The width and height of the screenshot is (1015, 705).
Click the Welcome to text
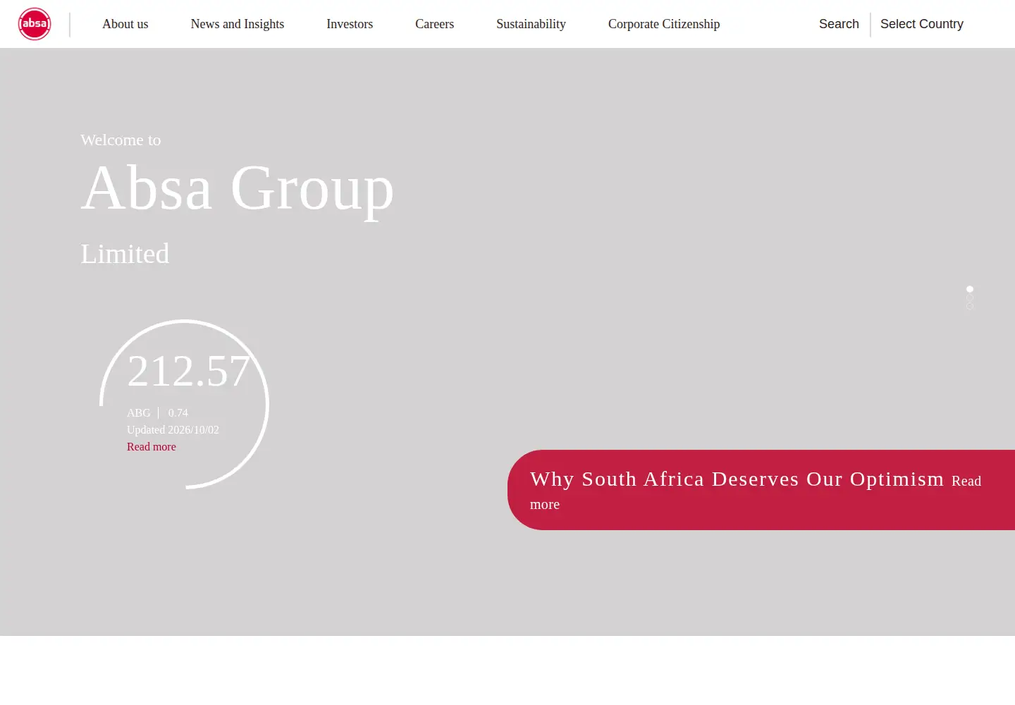click(121, 140)
